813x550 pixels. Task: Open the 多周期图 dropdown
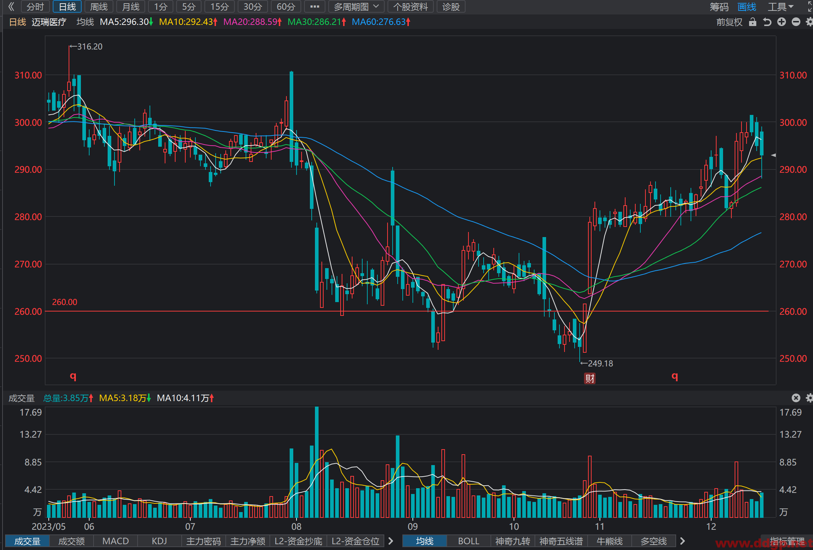[x=356, y=7]
